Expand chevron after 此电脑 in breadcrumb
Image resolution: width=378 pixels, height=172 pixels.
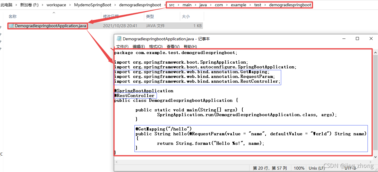pyautogui.click(x=16, y=5)
